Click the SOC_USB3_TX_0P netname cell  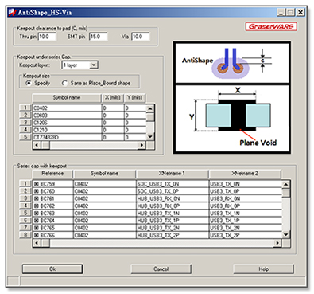coord(173,191)
